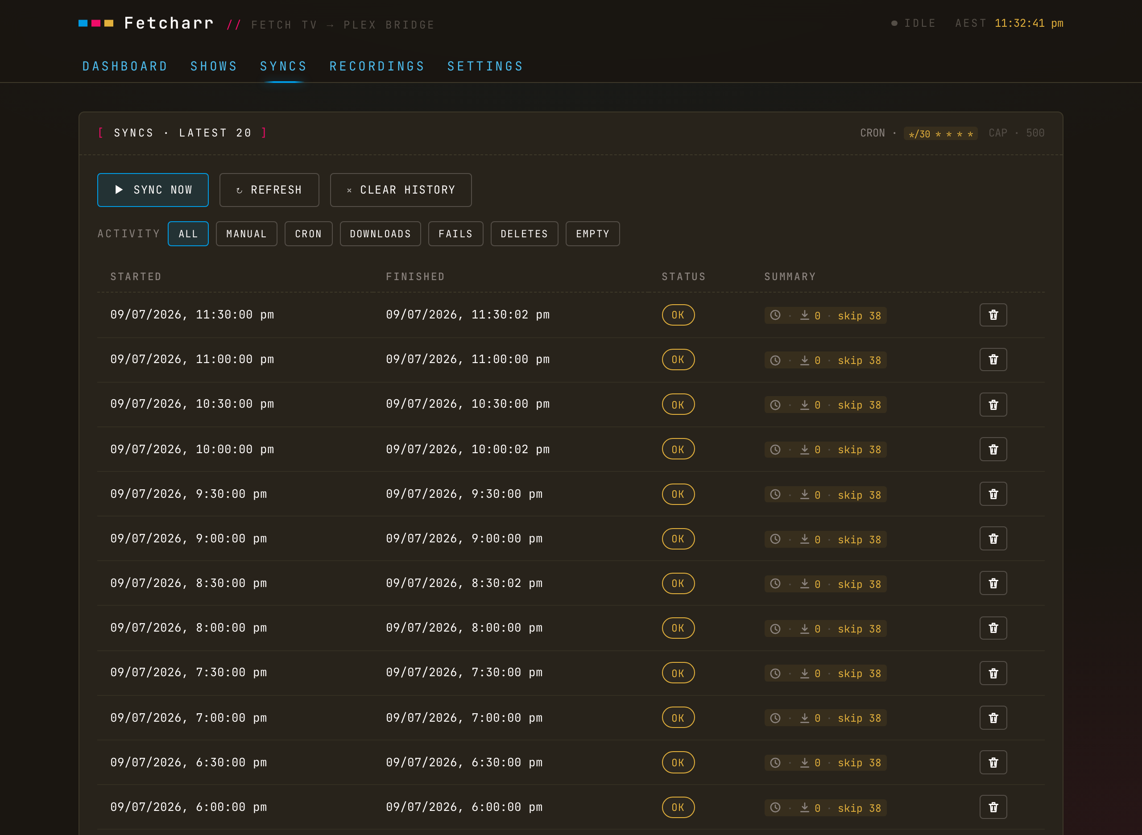Filter activity by Cron
Image resolution: width=1142 pixels, height=835 pixels.
click(308, 234)
